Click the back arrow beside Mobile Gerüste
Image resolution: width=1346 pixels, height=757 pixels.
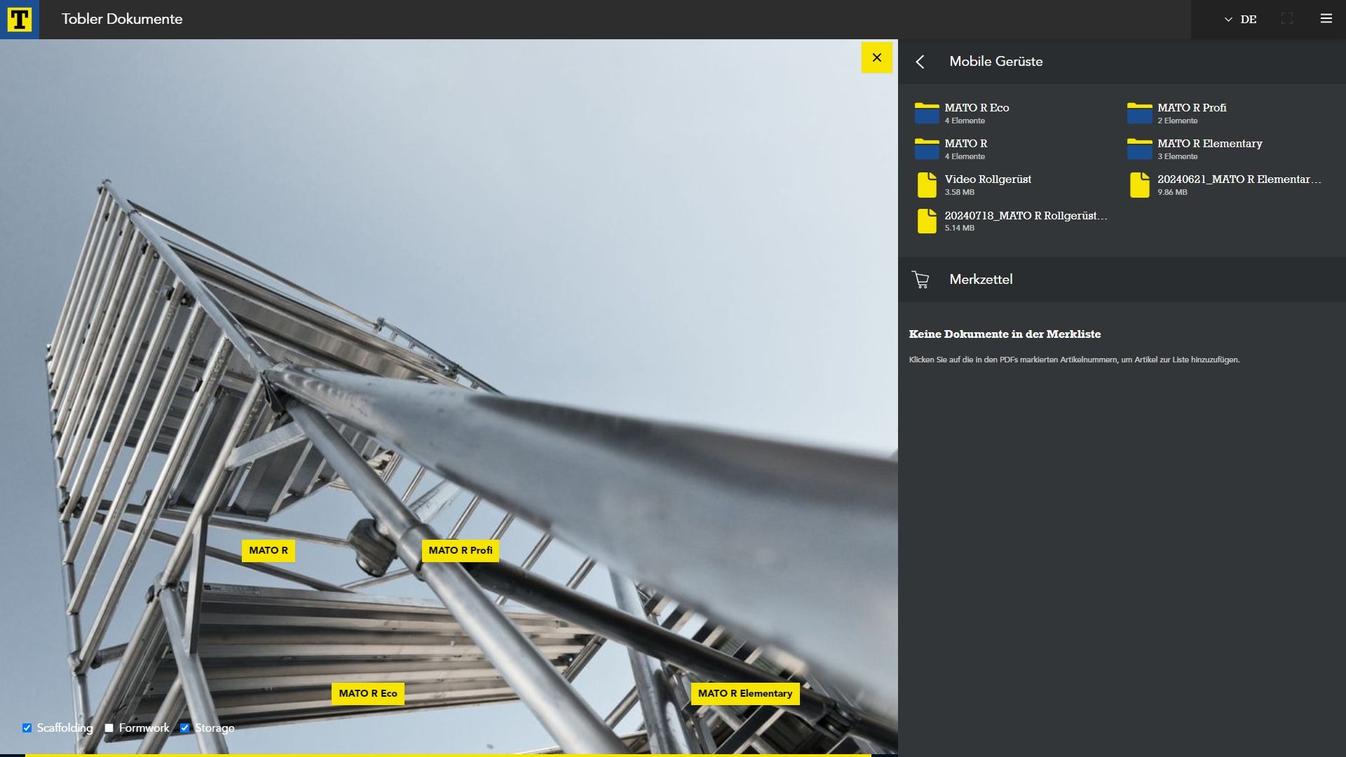click(920, 62)
